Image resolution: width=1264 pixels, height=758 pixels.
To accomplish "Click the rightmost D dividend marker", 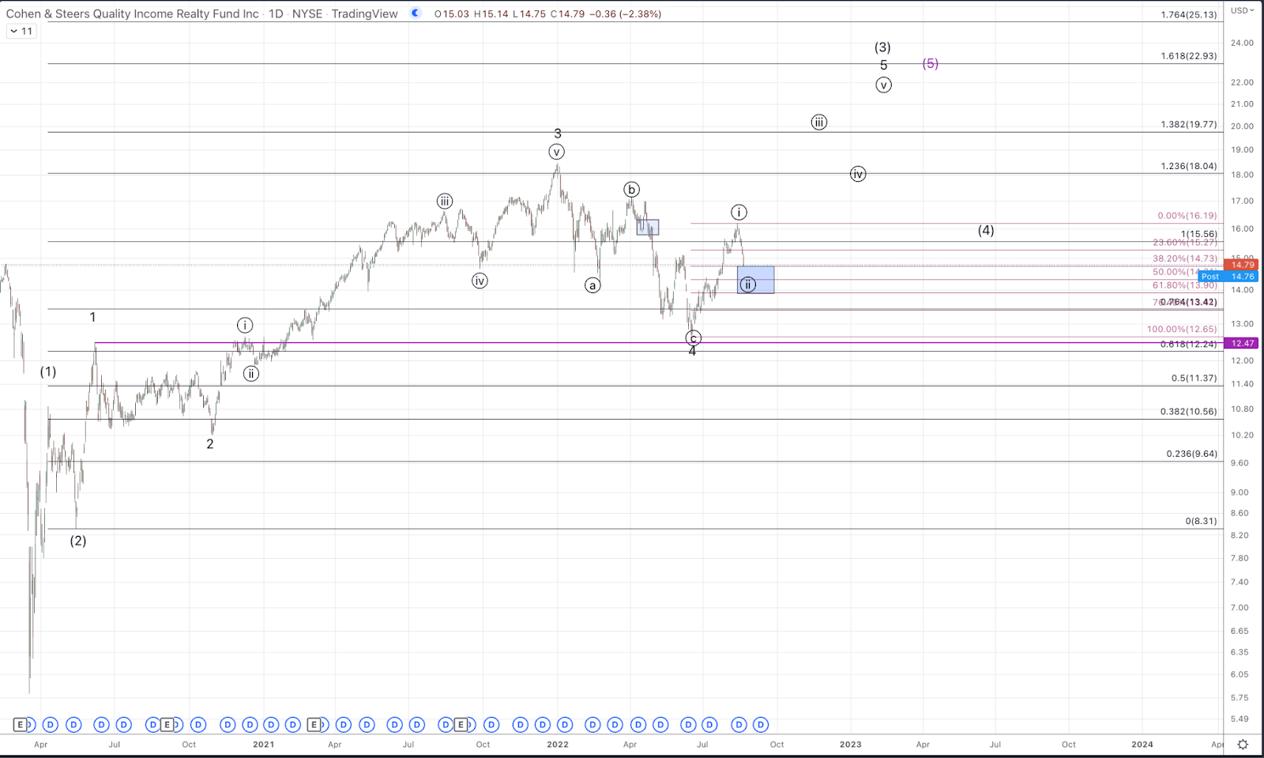I will click(x=760, y=725).
